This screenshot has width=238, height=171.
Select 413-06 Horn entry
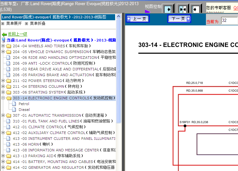(x=33, y=144)
